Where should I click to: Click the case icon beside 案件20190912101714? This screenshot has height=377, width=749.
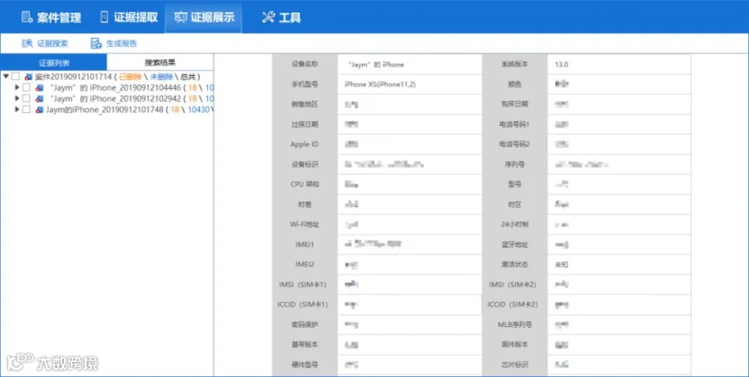pyautogui.click(x=28, y=77)
